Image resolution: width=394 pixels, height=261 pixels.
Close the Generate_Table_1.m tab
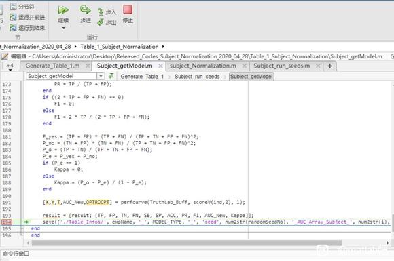(88, 66)
